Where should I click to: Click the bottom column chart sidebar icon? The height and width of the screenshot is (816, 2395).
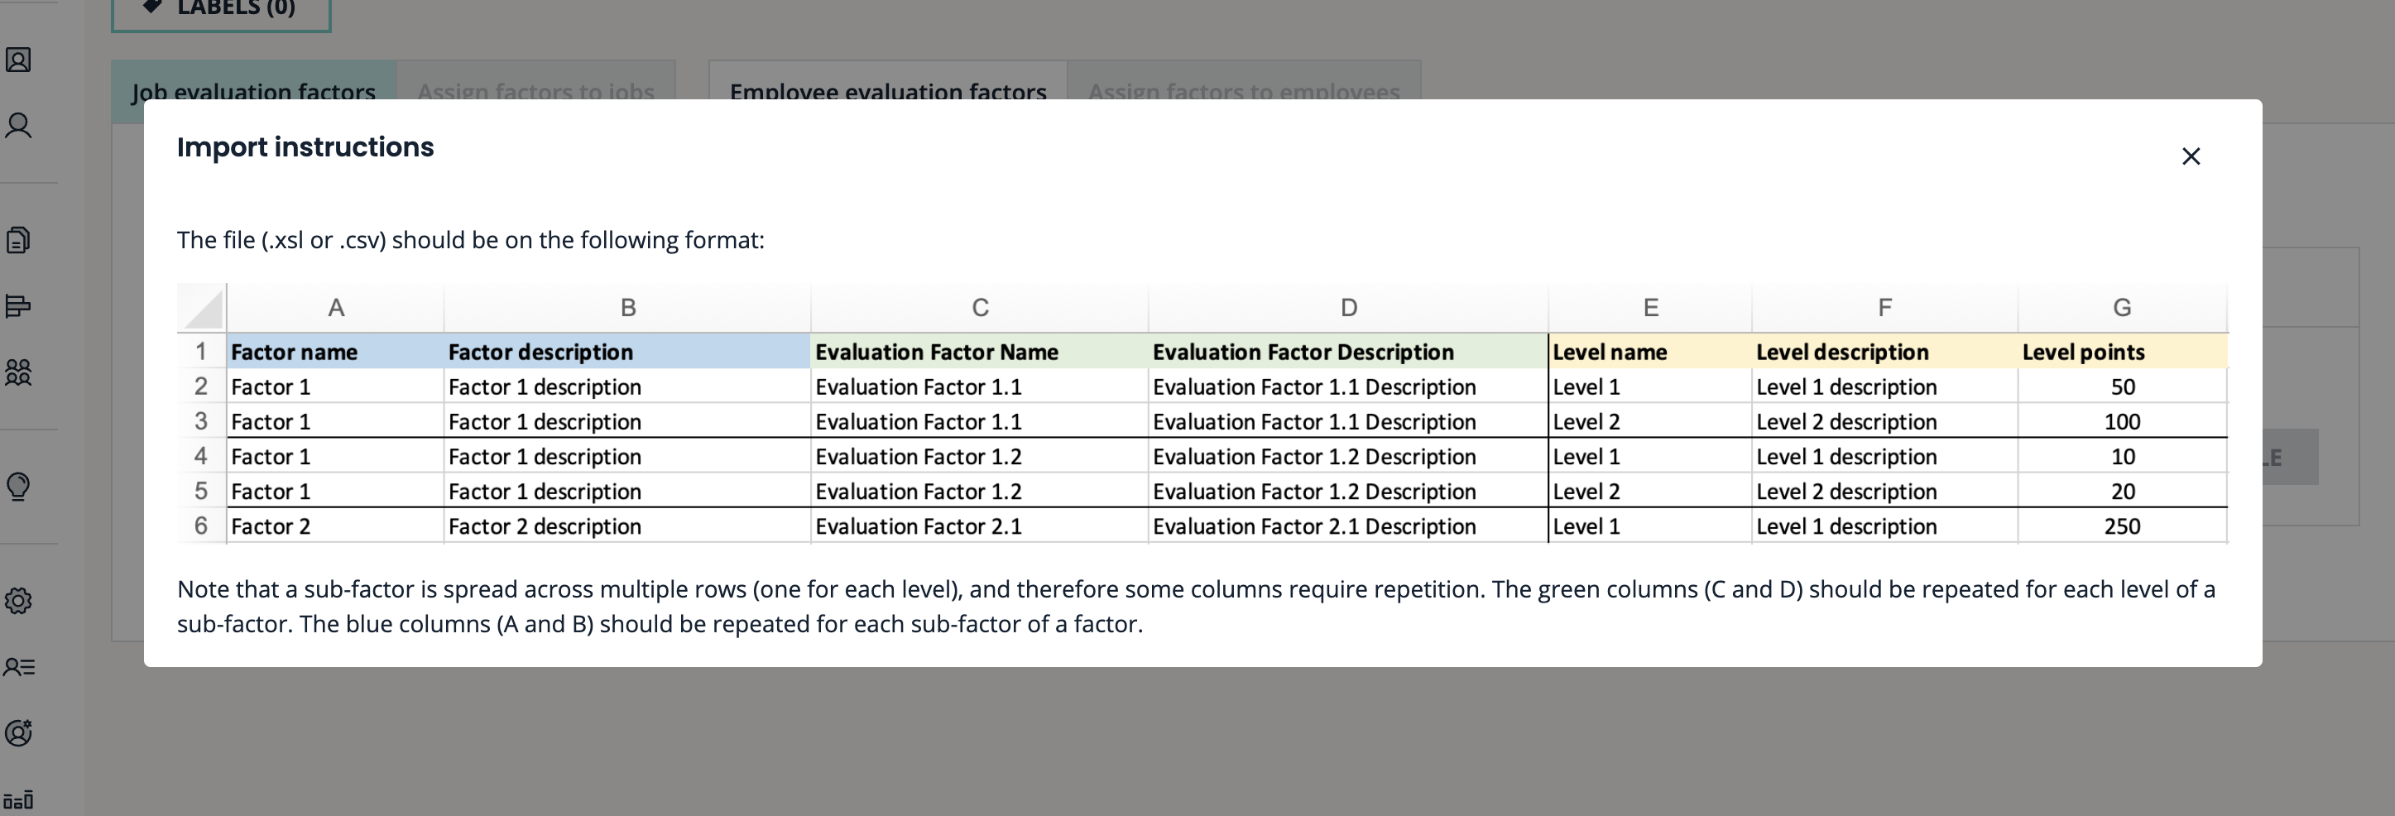pyautogui.click(x=18, y=799)
